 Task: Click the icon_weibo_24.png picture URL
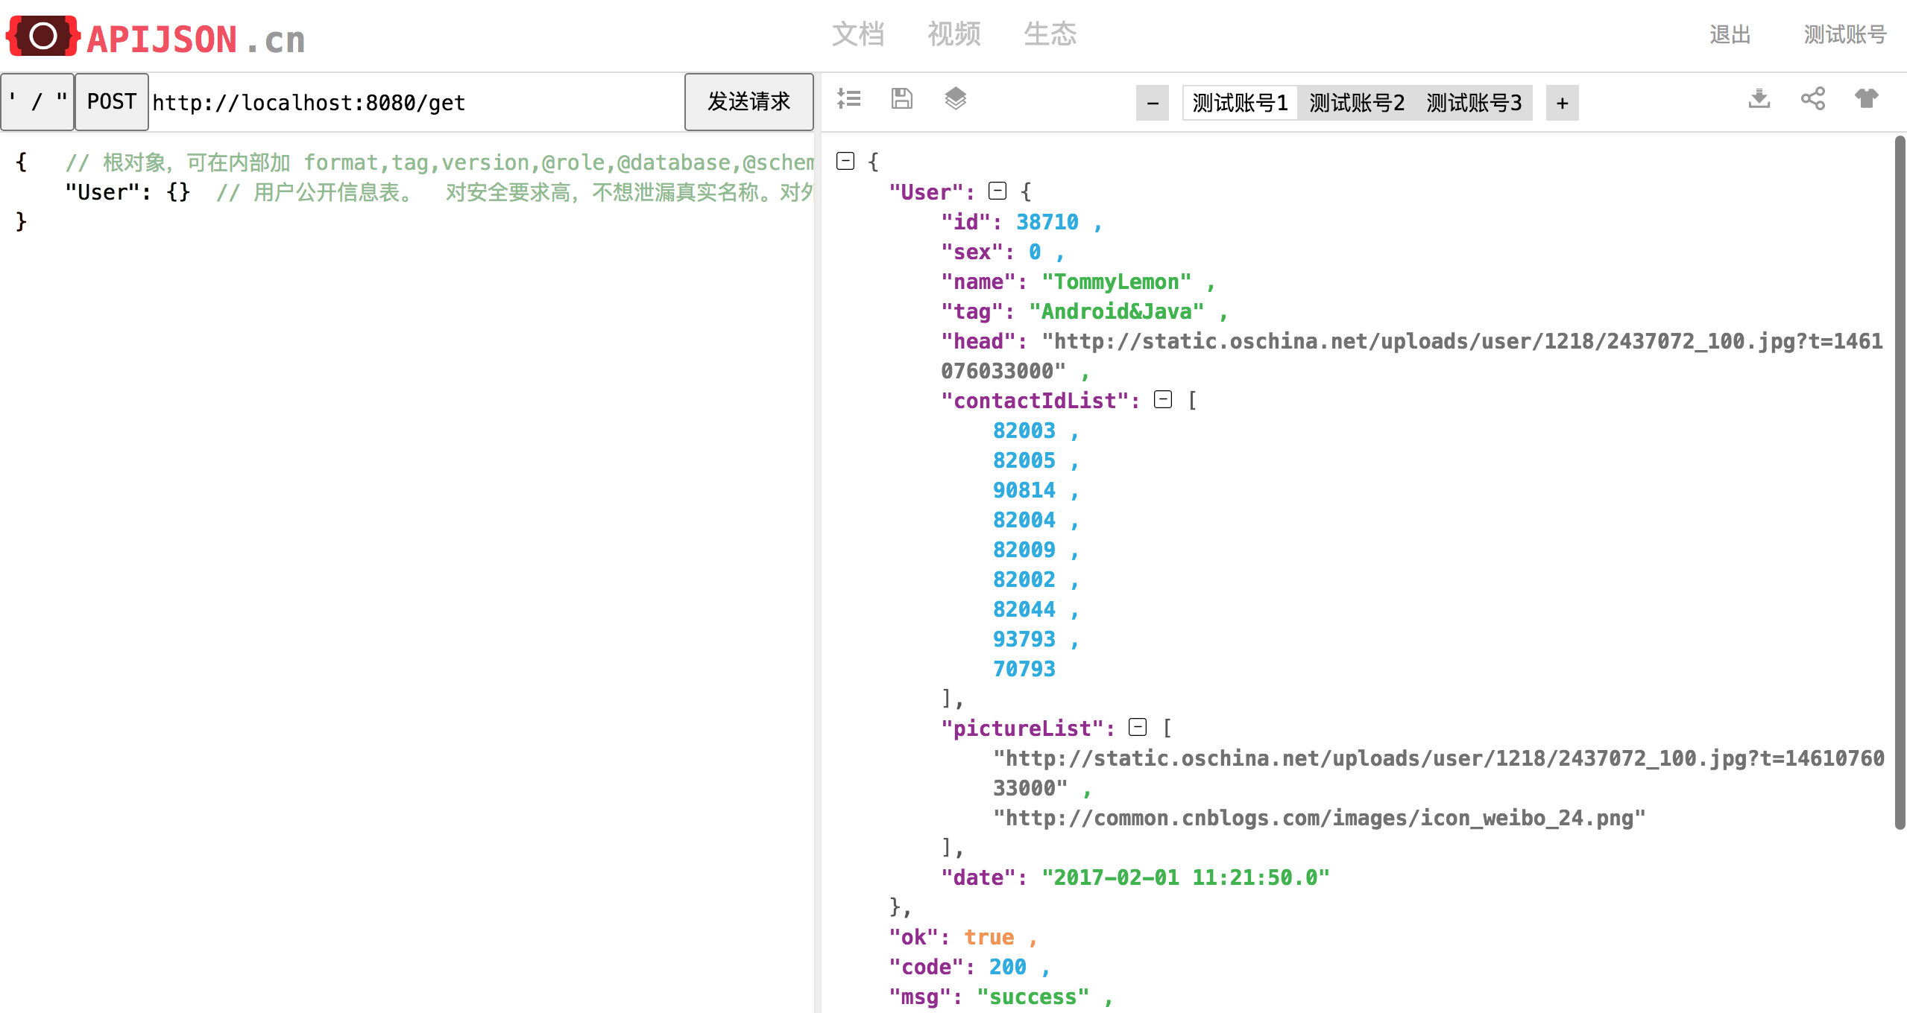pyautogui.click(x=1319, y=818)
